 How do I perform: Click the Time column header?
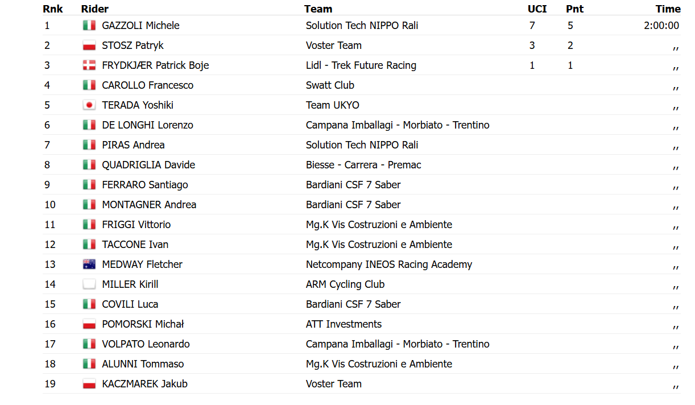click(668, 9)
